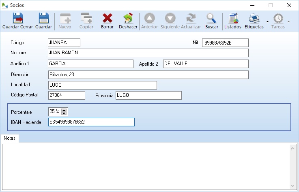This screenshot has width=299, height=192.
Task: Expand the Tareas dropdown arrow
Action: point(289,21)
